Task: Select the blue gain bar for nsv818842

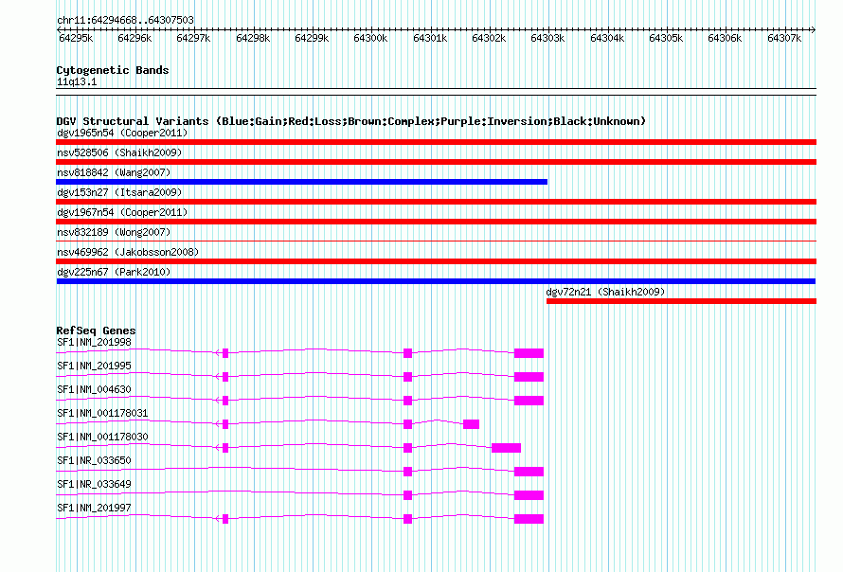Action: [301, 182]
